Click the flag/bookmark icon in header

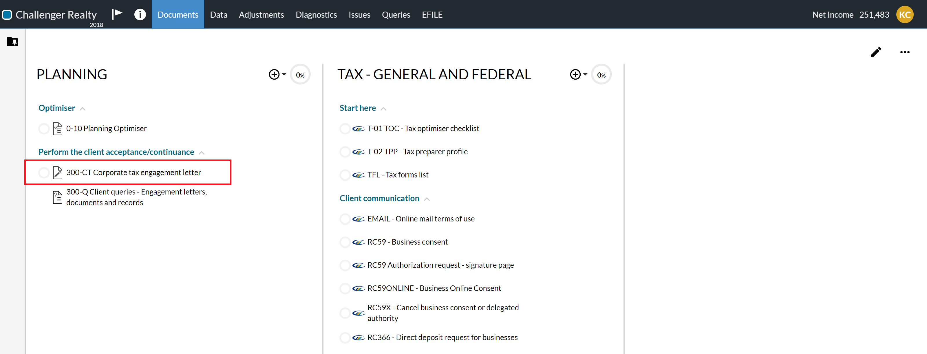(116, 14)
